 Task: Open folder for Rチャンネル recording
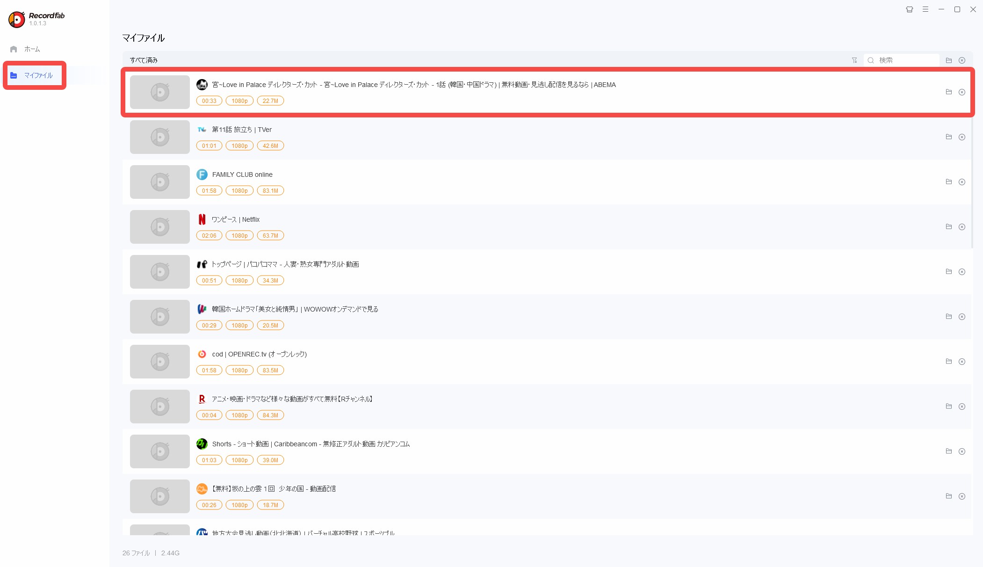click(x=949, y=407)
